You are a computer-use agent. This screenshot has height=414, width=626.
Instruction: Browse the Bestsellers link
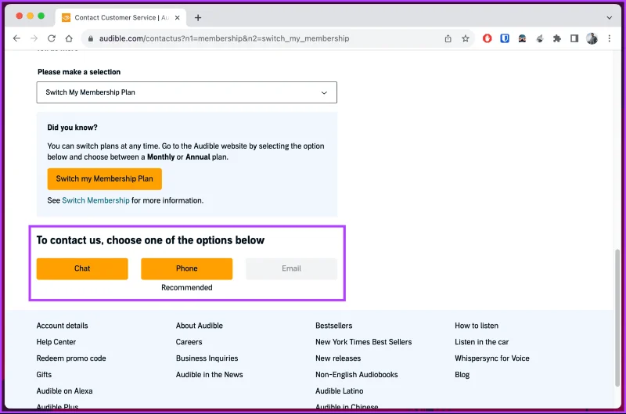click(334, 326)
